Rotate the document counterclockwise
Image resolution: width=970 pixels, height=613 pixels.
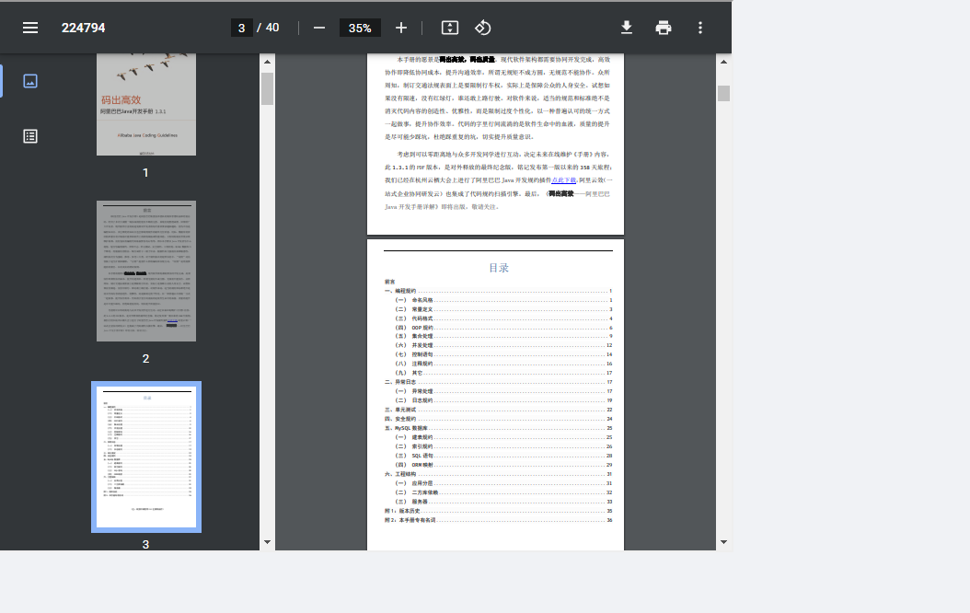(x=482, y=28)
